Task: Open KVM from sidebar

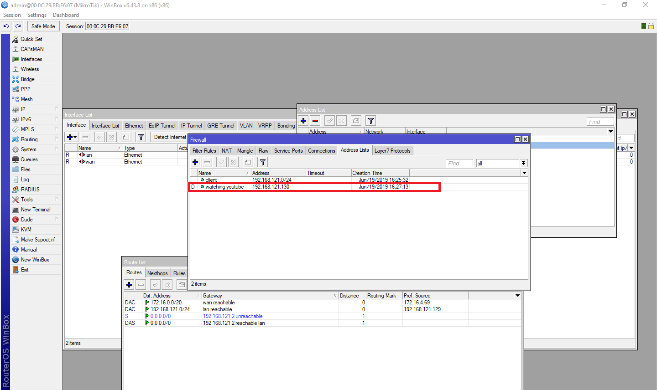Action: 36,230
